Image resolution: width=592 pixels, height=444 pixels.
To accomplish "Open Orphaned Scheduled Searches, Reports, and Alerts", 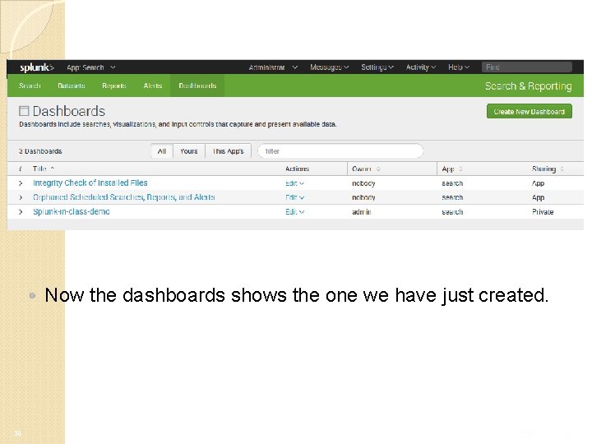I will click(x=124, y=197).
